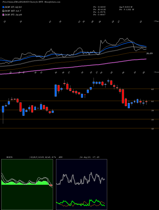Click the 'Pre C: 60.67' close value
The width and height of the screenshot is (159, 210).
[100, 15]
